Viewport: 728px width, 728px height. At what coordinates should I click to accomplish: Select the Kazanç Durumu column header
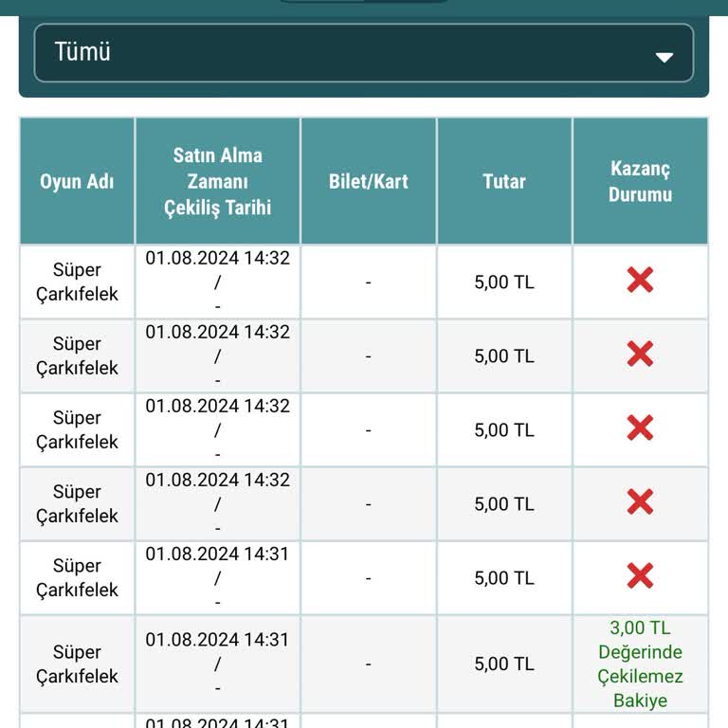tap(640, 181)
